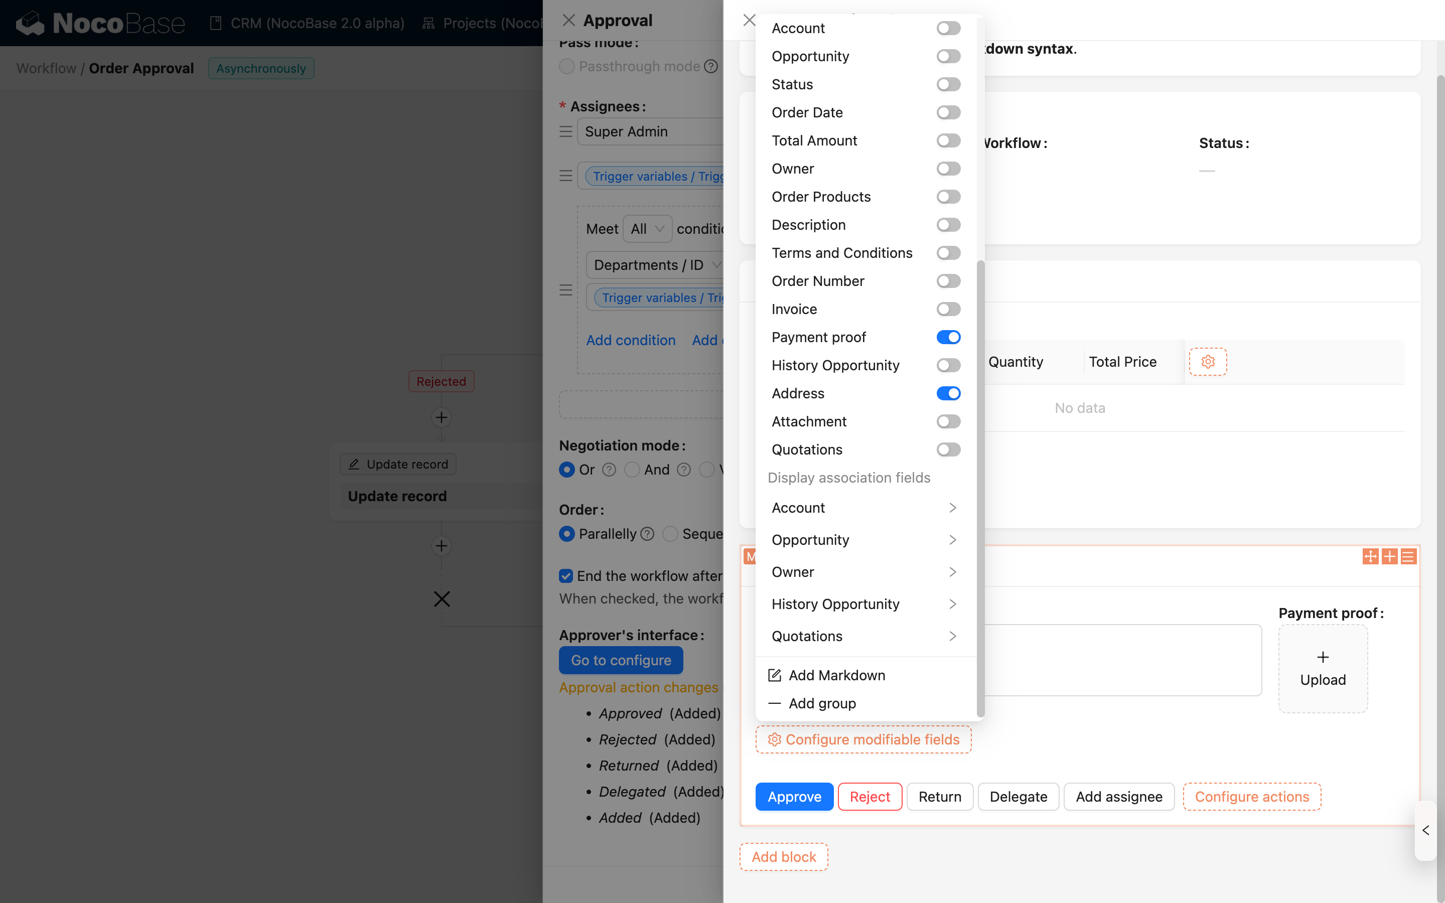
Task: Click the drag-move icon on the form block
Action: (x=1370, y=557)
